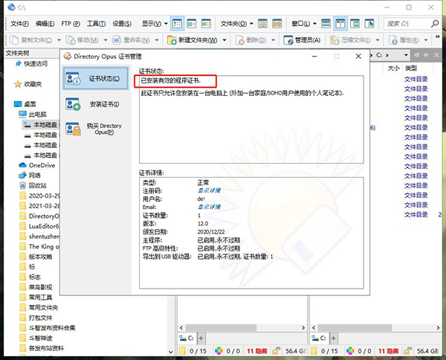Image resolution: width=446 pixels, height=360 pixels.
Task: Click the copy-path-to-other-pane arrow icon left of swap
Action: (417, 55)
